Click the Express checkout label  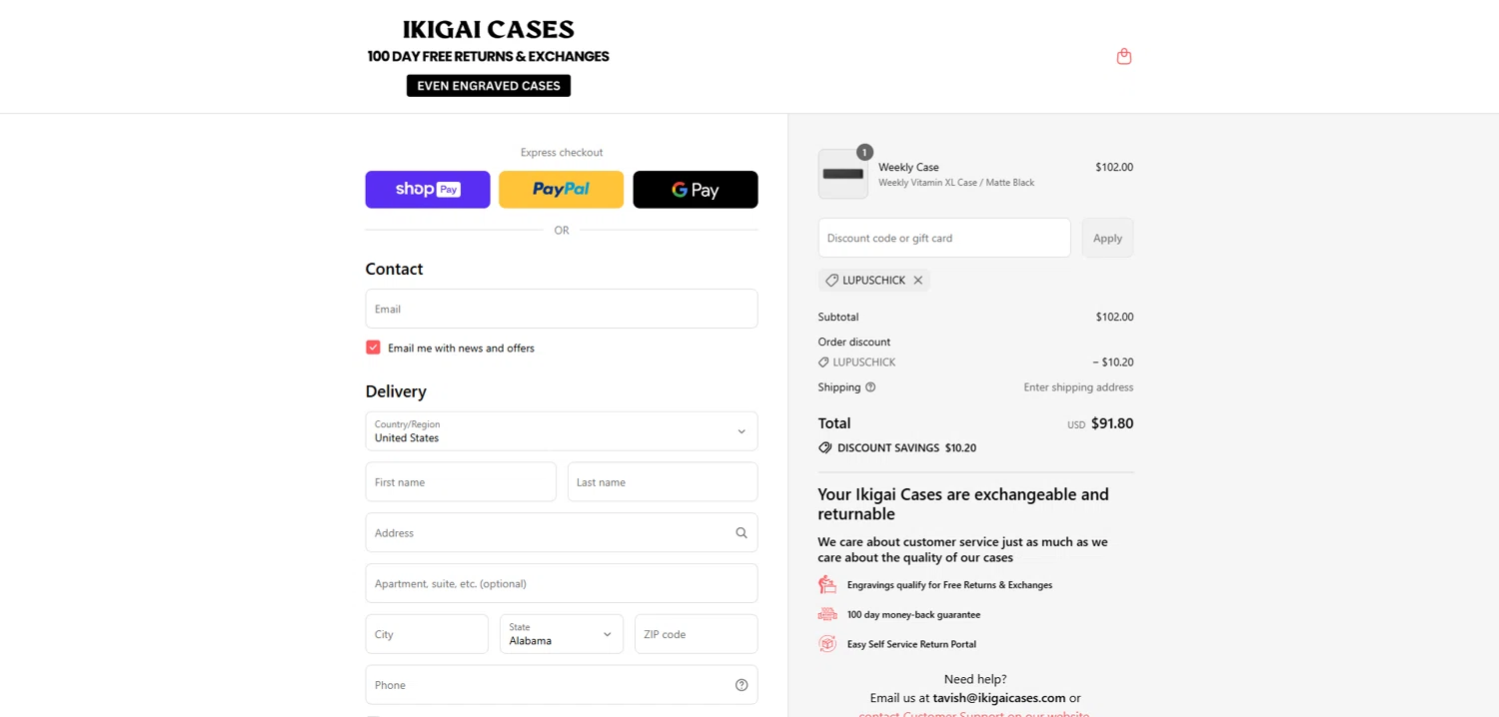click(562, 153)
